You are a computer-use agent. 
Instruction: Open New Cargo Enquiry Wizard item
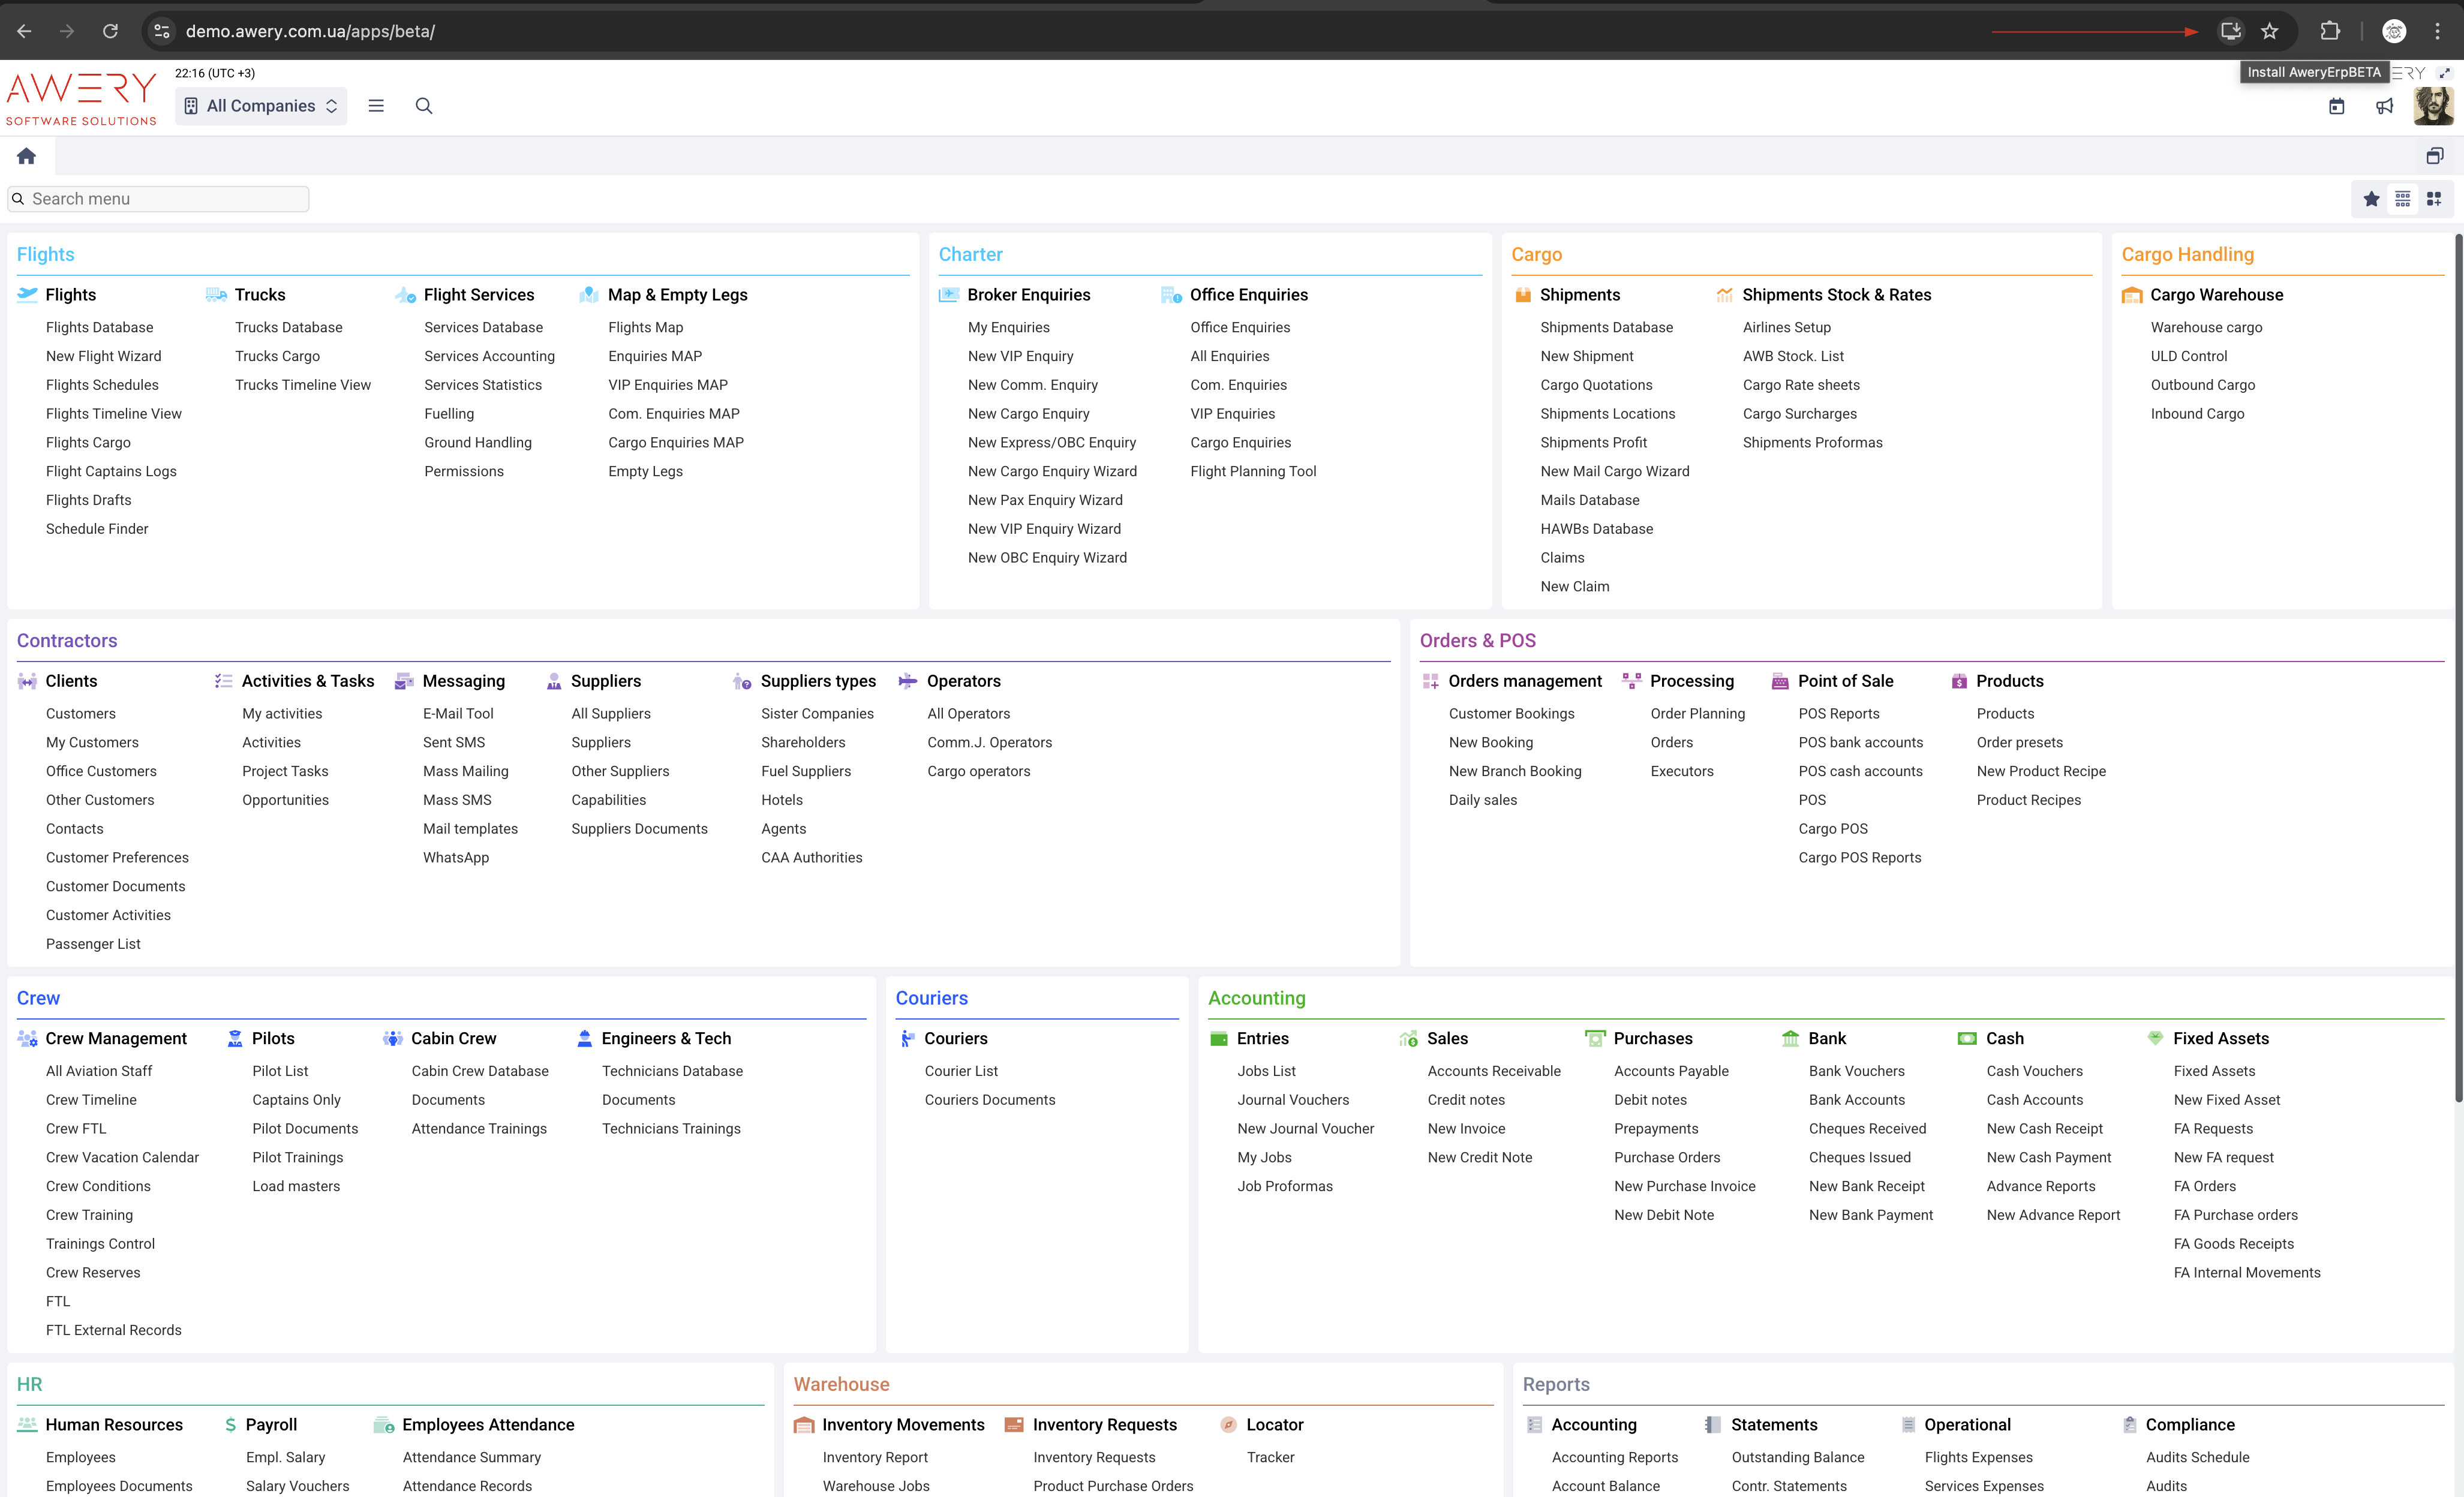1052,471
